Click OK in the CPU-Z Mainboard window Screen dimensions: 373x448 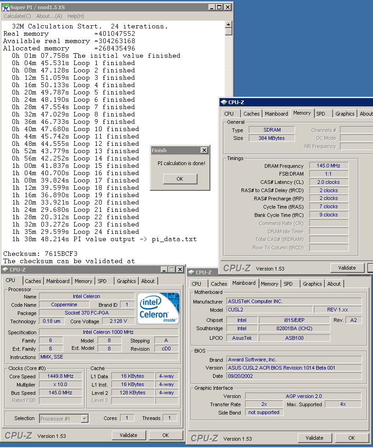351,438
